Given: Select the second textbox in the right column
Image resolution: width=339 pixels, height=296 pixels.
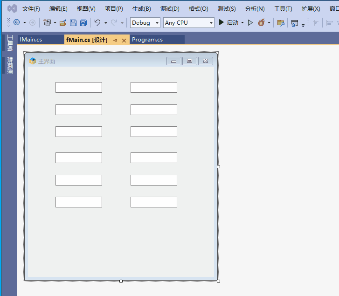Looking at the screenshot, I should 154,110.
